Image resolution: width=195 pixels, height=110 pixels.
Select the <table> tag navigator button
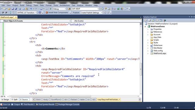(82, 100)
